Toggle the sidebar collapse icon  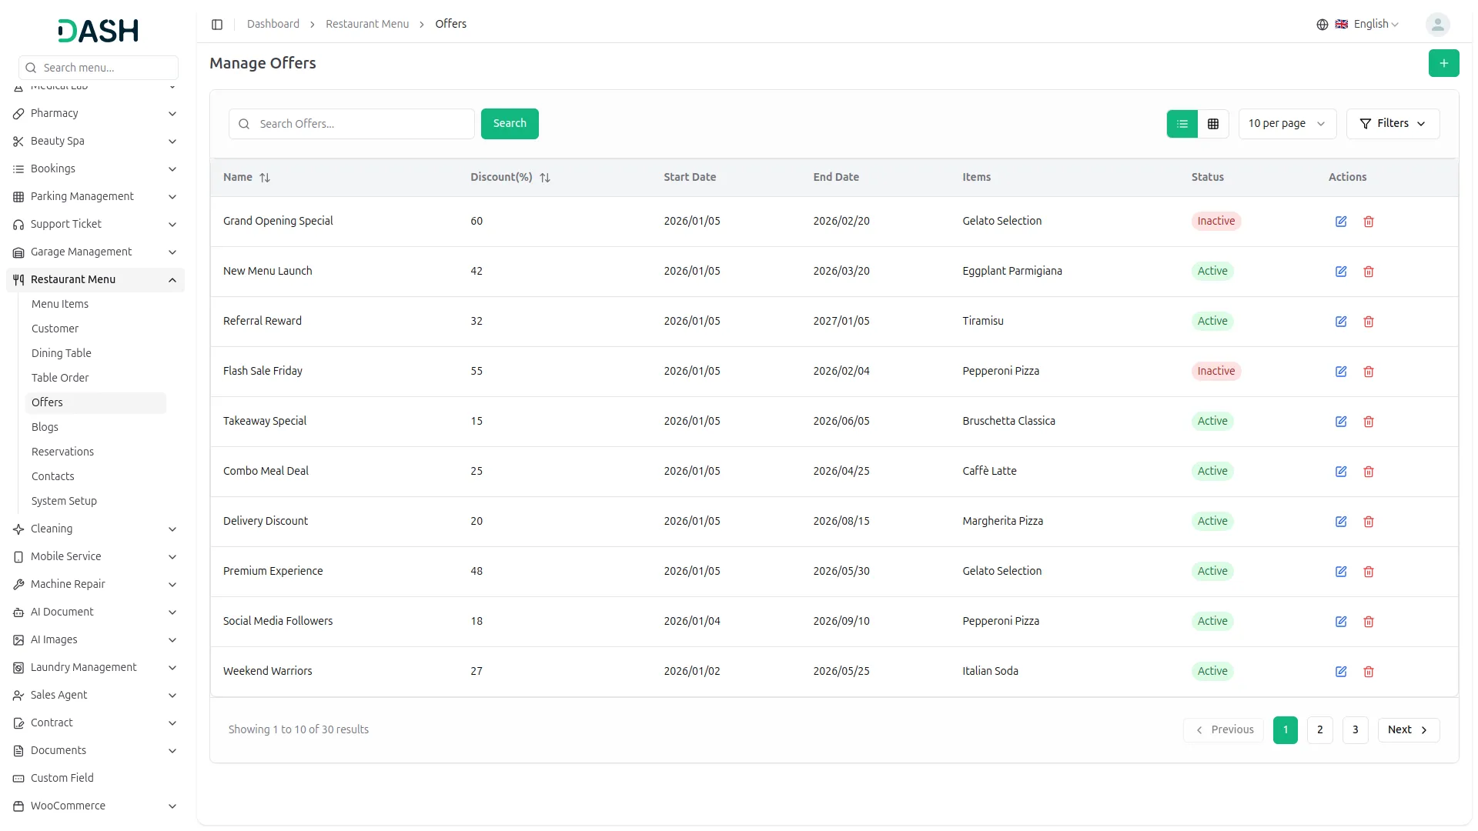point(217,25)
